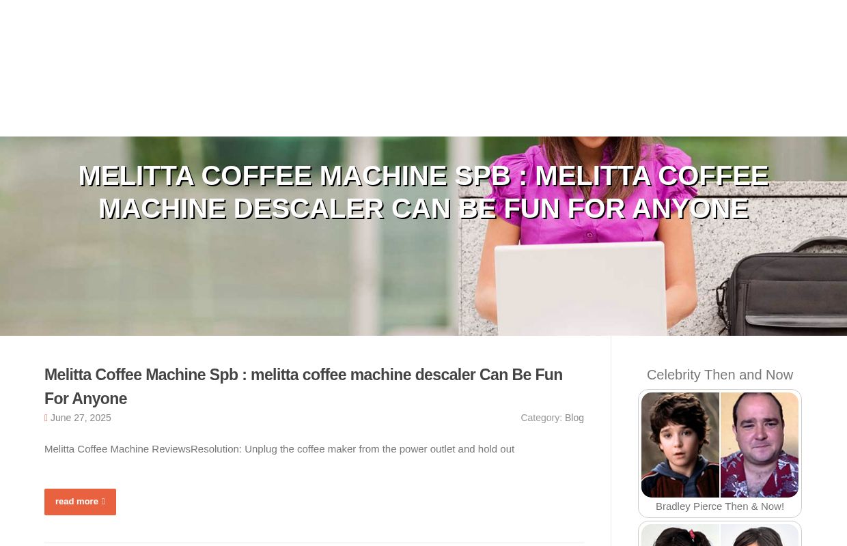Image resolution: width=847 pixels, height=546 pixels.
Task: Click the article excerpt about unplugging the coffee maker
Action: pyautogui.click(x=279, y=448)
